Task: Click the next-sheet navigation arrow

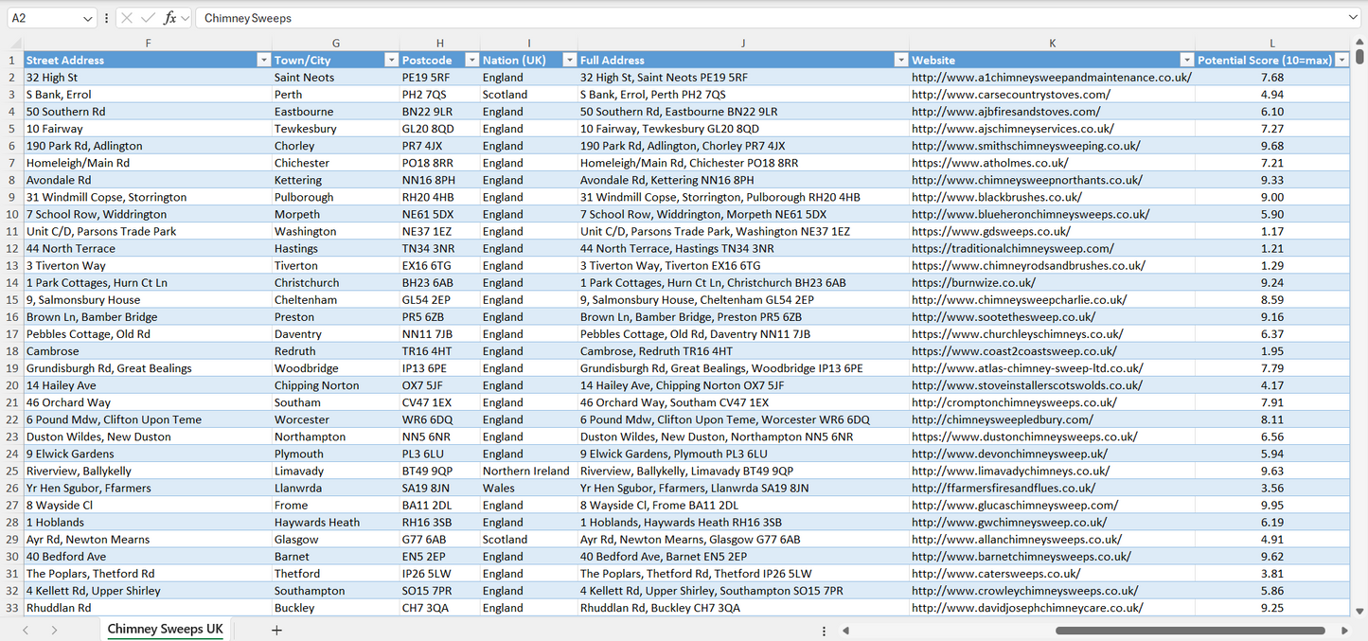Action: coord(52,629)
